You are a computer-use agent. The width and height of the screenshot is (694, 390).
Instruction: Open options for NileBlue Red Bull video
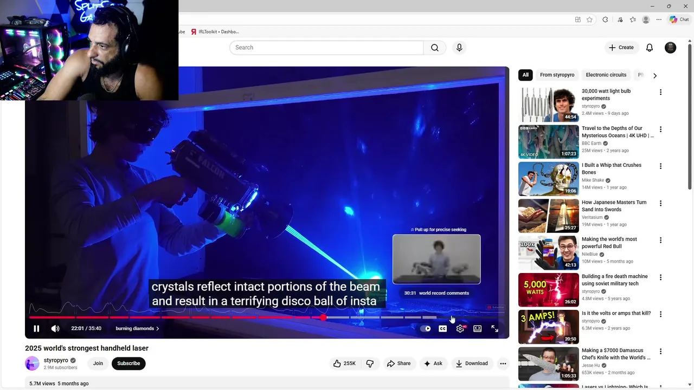[x=660, y=240]
